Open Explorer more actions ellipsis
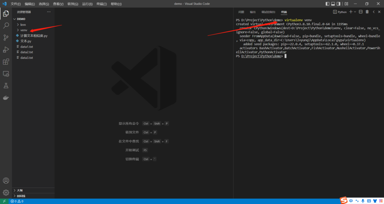The height and width of the screenshot is (204, 384). 49,12
